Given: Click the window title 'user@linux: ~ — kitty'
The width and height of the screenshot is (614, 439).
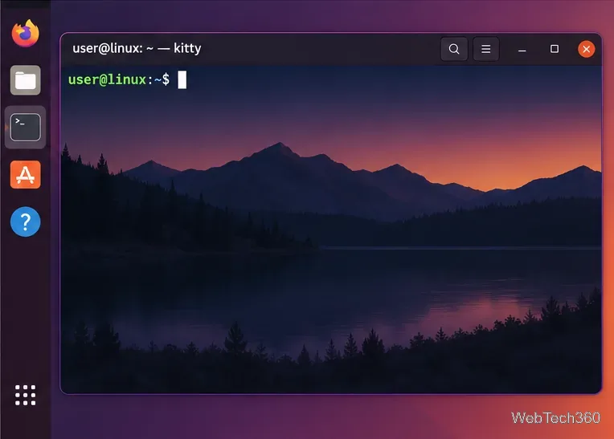Looking at the screenshot, I should (137, 48).
